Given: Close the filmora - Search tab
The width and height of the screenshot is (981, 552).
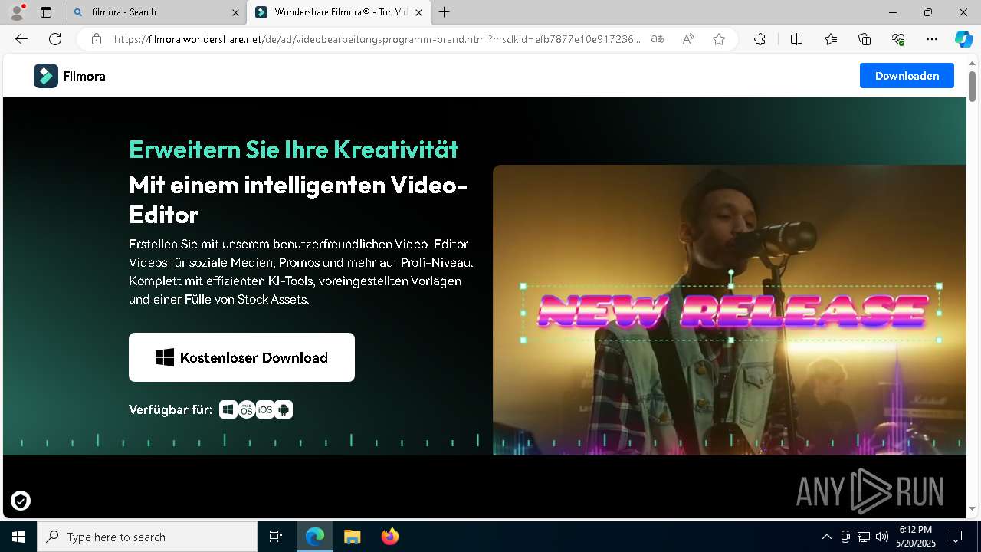Looking at the screenshot, I should [x=235, y=12].
